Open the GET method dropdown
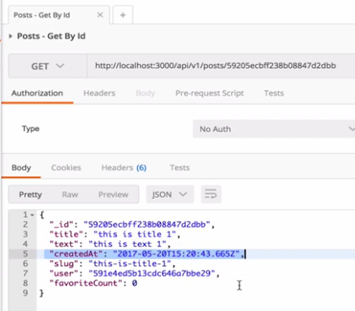The height and width of the screenshot is (311, 355). 48,66
